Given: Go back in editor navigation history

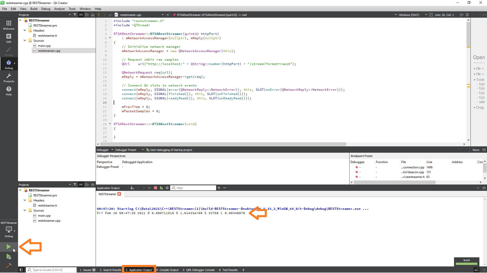Looking at the screenshot, I should click(x=99, y=15).
